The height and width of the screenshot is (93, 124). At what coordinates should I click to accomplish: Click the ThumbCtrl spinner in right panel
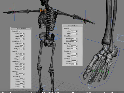(x=71, y=59)
